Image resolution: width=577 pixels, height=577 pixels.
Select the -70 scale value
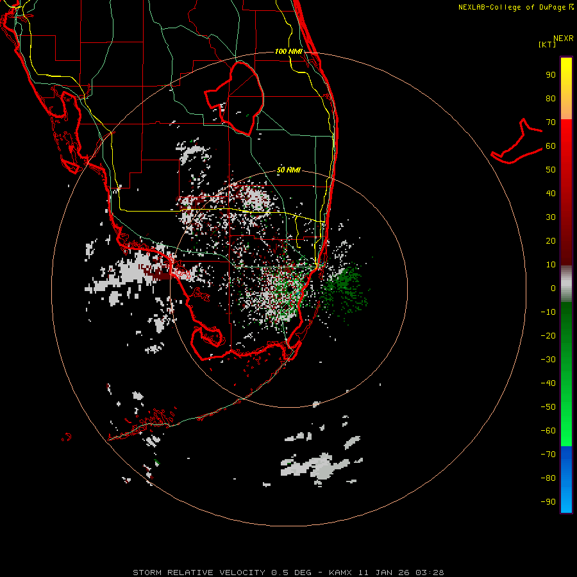548,455
